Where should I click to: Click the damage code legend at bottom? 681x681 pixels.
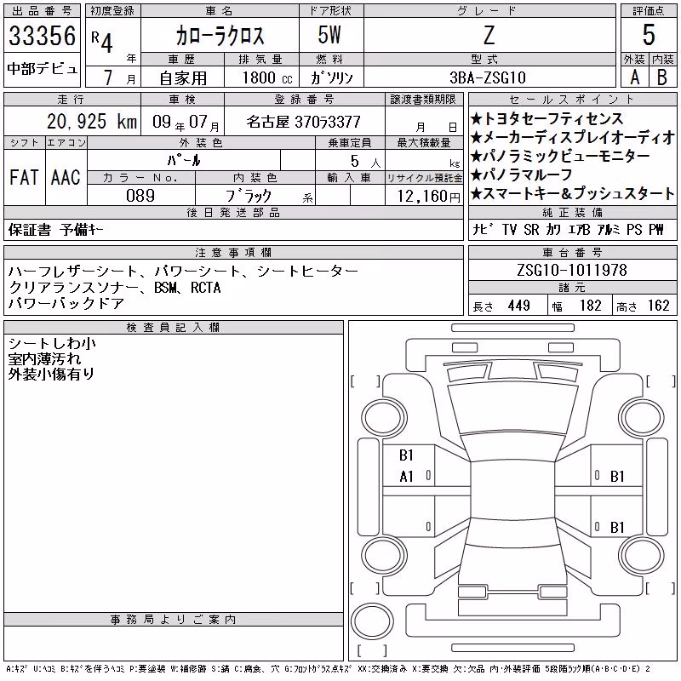(x=328, y=670)
